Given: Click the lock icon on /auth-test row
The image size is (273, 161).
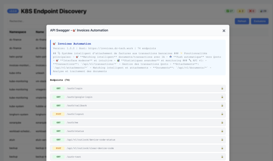Looking at the screenshot, I should (x=222, y=157).
